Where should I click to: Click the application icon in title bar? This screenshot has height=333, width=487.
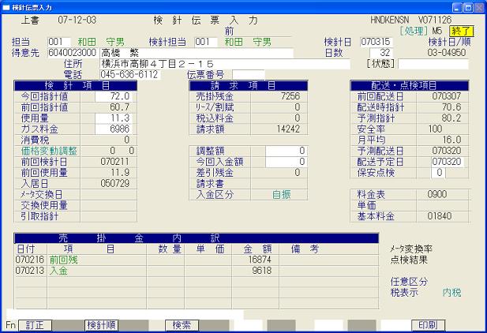point(7,6)
